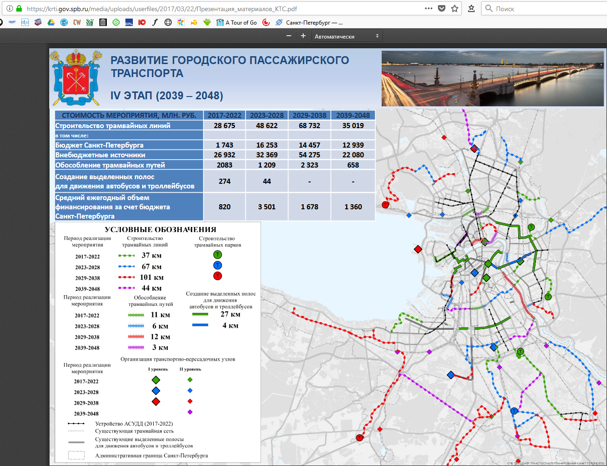Open the Санкт-Петербург bookmark
Screen dimensions: 607x466
[x=309, y=22]
